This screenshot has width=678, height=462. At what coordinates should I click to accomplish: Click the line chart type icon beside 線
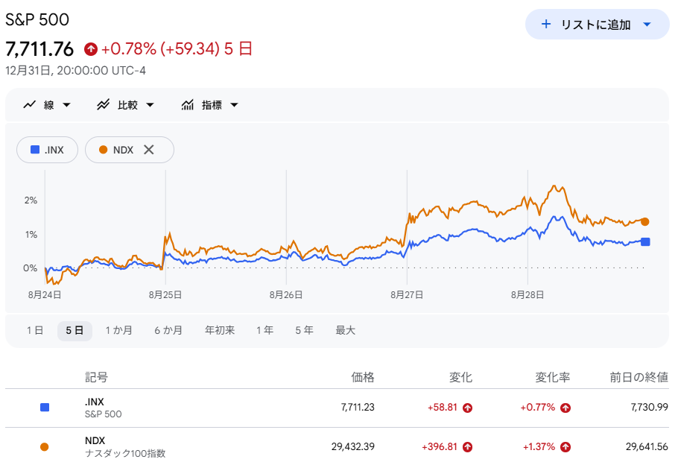29,104
